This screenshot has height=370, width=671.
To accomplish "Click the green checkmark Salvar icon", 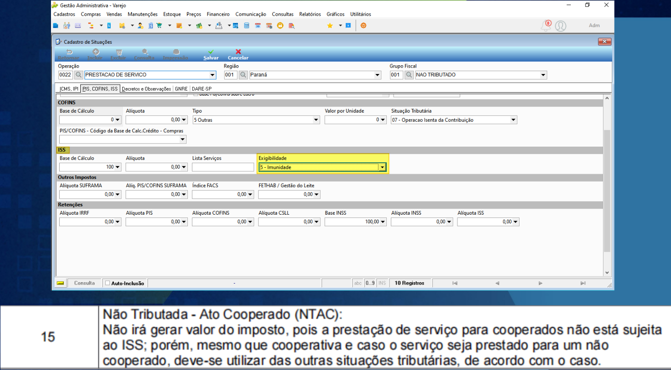I will [211, 52].
